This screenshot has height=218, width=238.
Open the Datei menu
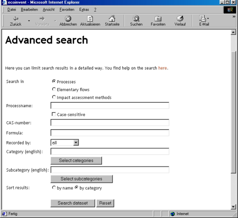click(x=12, y=9)
